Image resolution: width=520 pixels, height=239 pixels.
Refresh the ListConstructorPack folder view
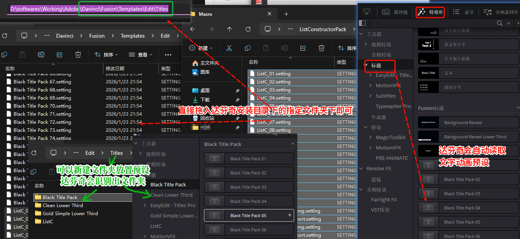tap(248, 29)
